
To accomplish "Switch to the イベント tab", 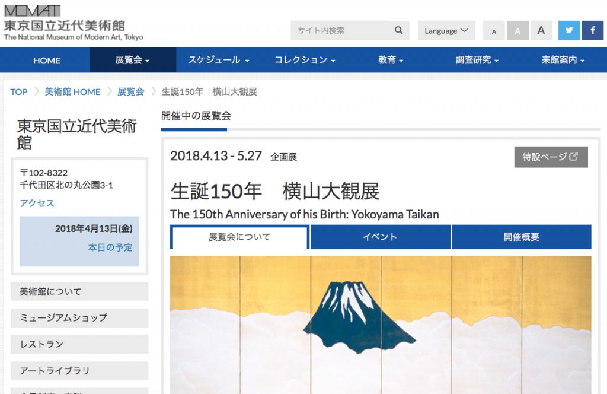I will pyautogui.click(x=380, y=237).
